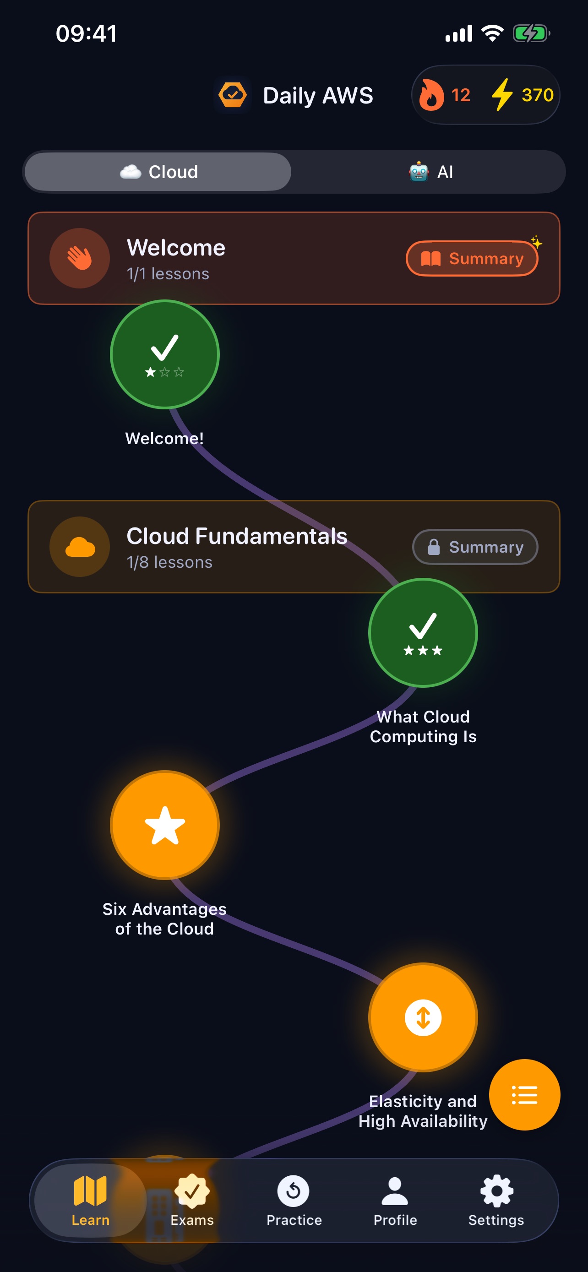This screenshot has width=588, height=1272.
Task: Tap the "1/1 lessons" progress text
Action: tap(168, 273)
